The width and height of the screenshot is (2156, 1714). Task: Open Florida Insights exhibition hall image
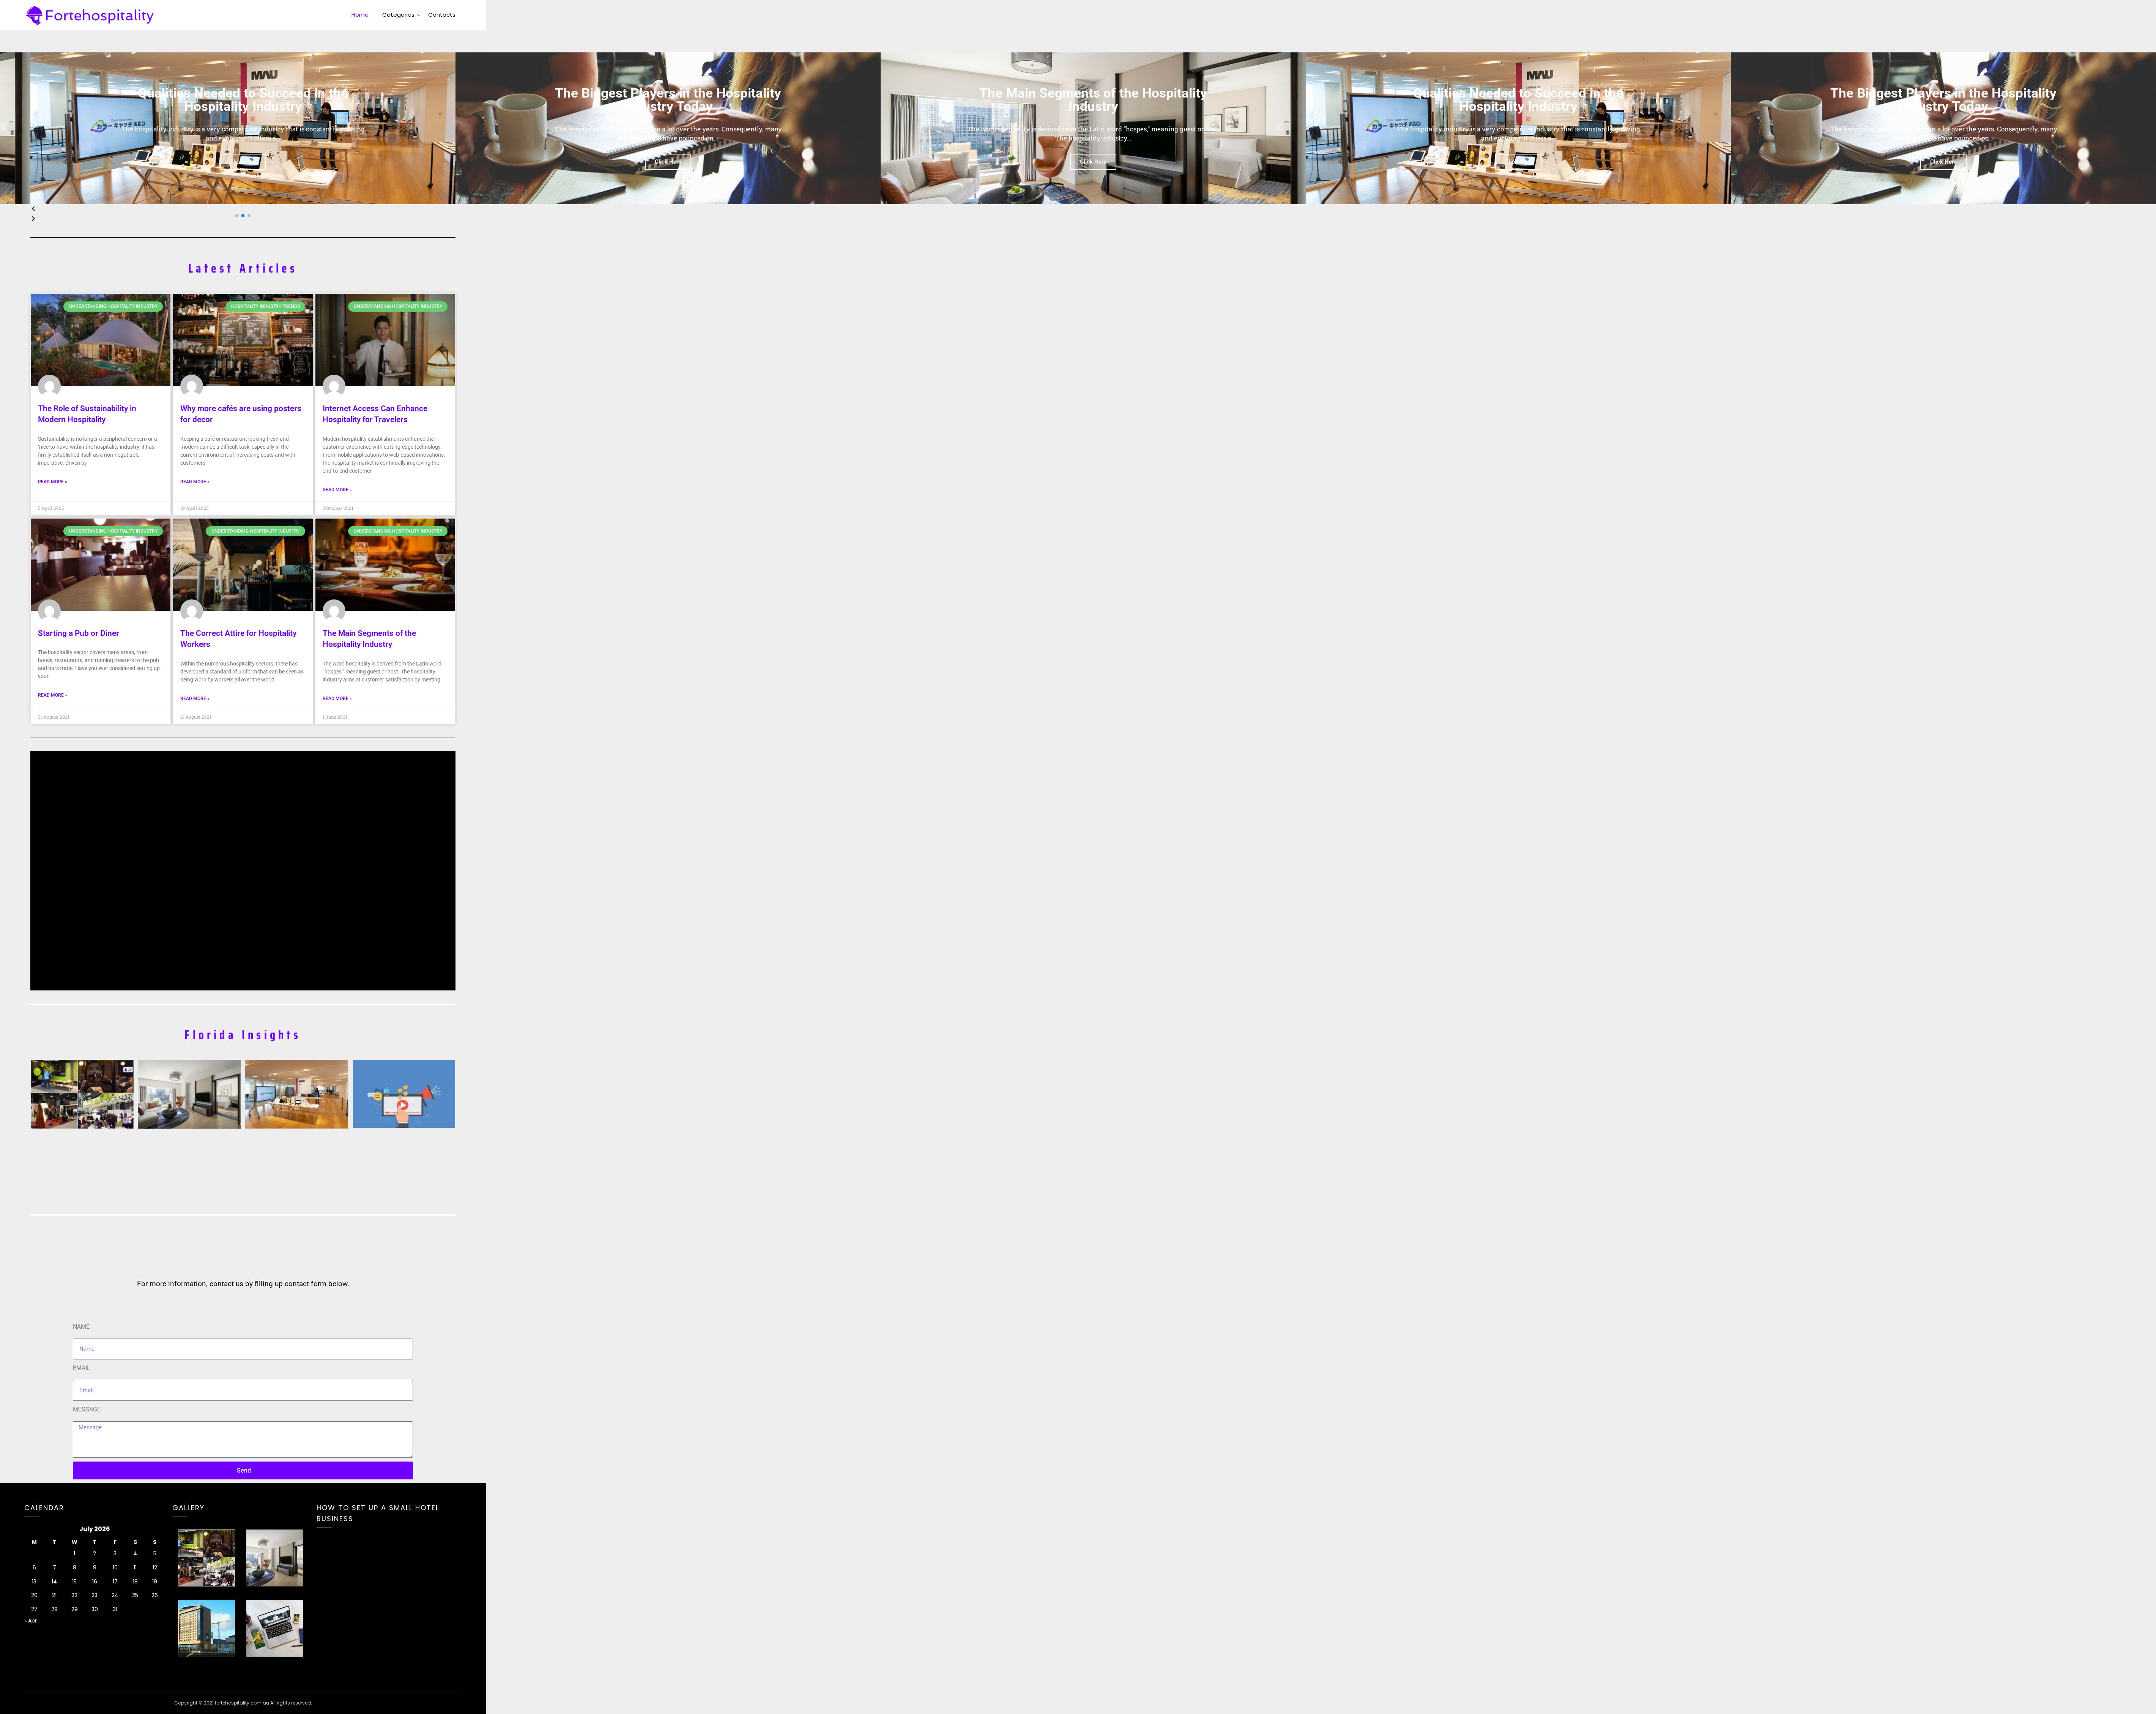tap(297, 1094)
